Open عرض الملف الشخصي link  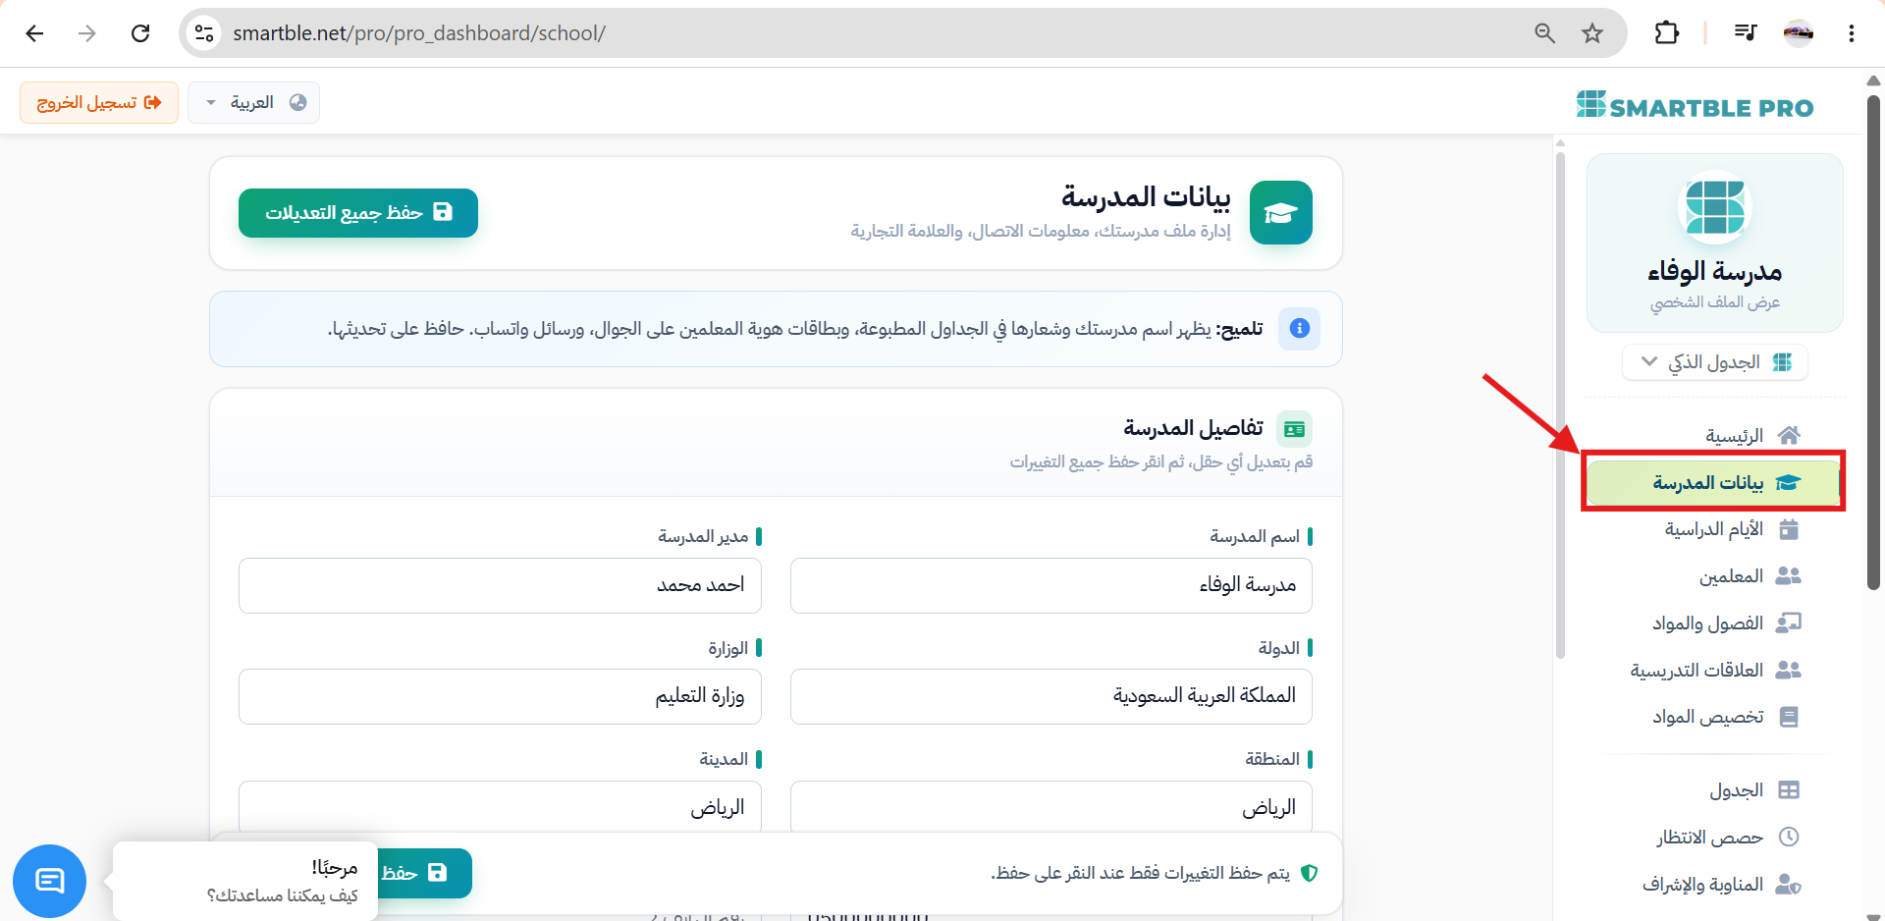(1714, 302)
